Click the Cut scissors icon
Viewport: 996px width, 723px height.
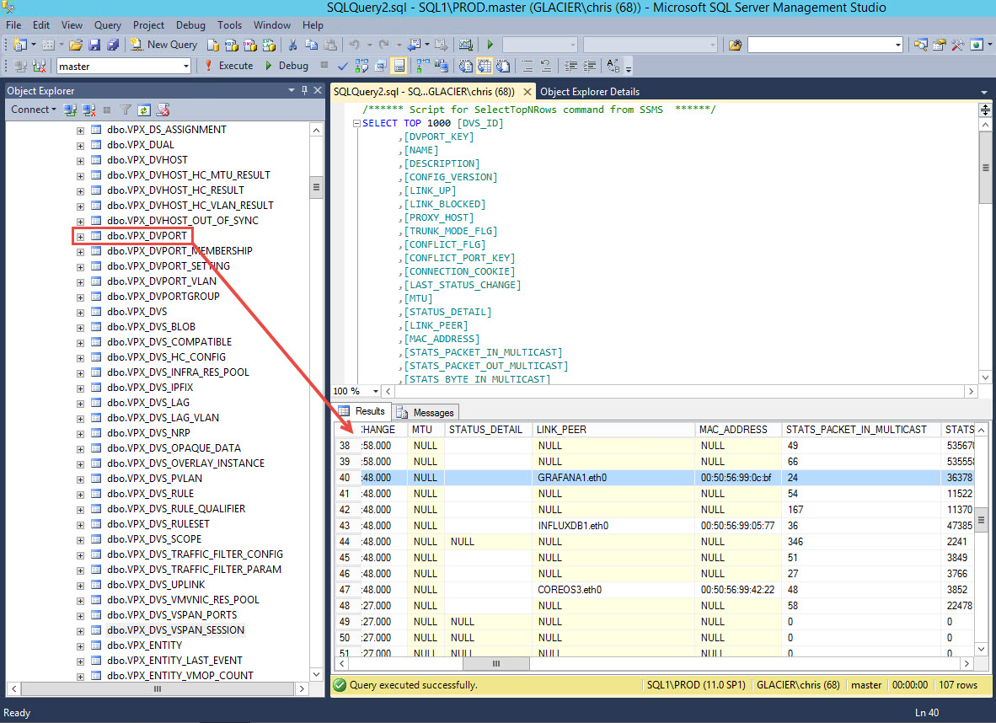(x=293, y=45)
